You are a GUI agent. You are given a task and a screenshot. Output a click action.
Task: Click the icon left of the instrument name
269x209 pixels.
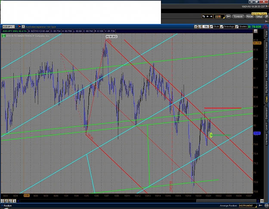pos(23,27)
